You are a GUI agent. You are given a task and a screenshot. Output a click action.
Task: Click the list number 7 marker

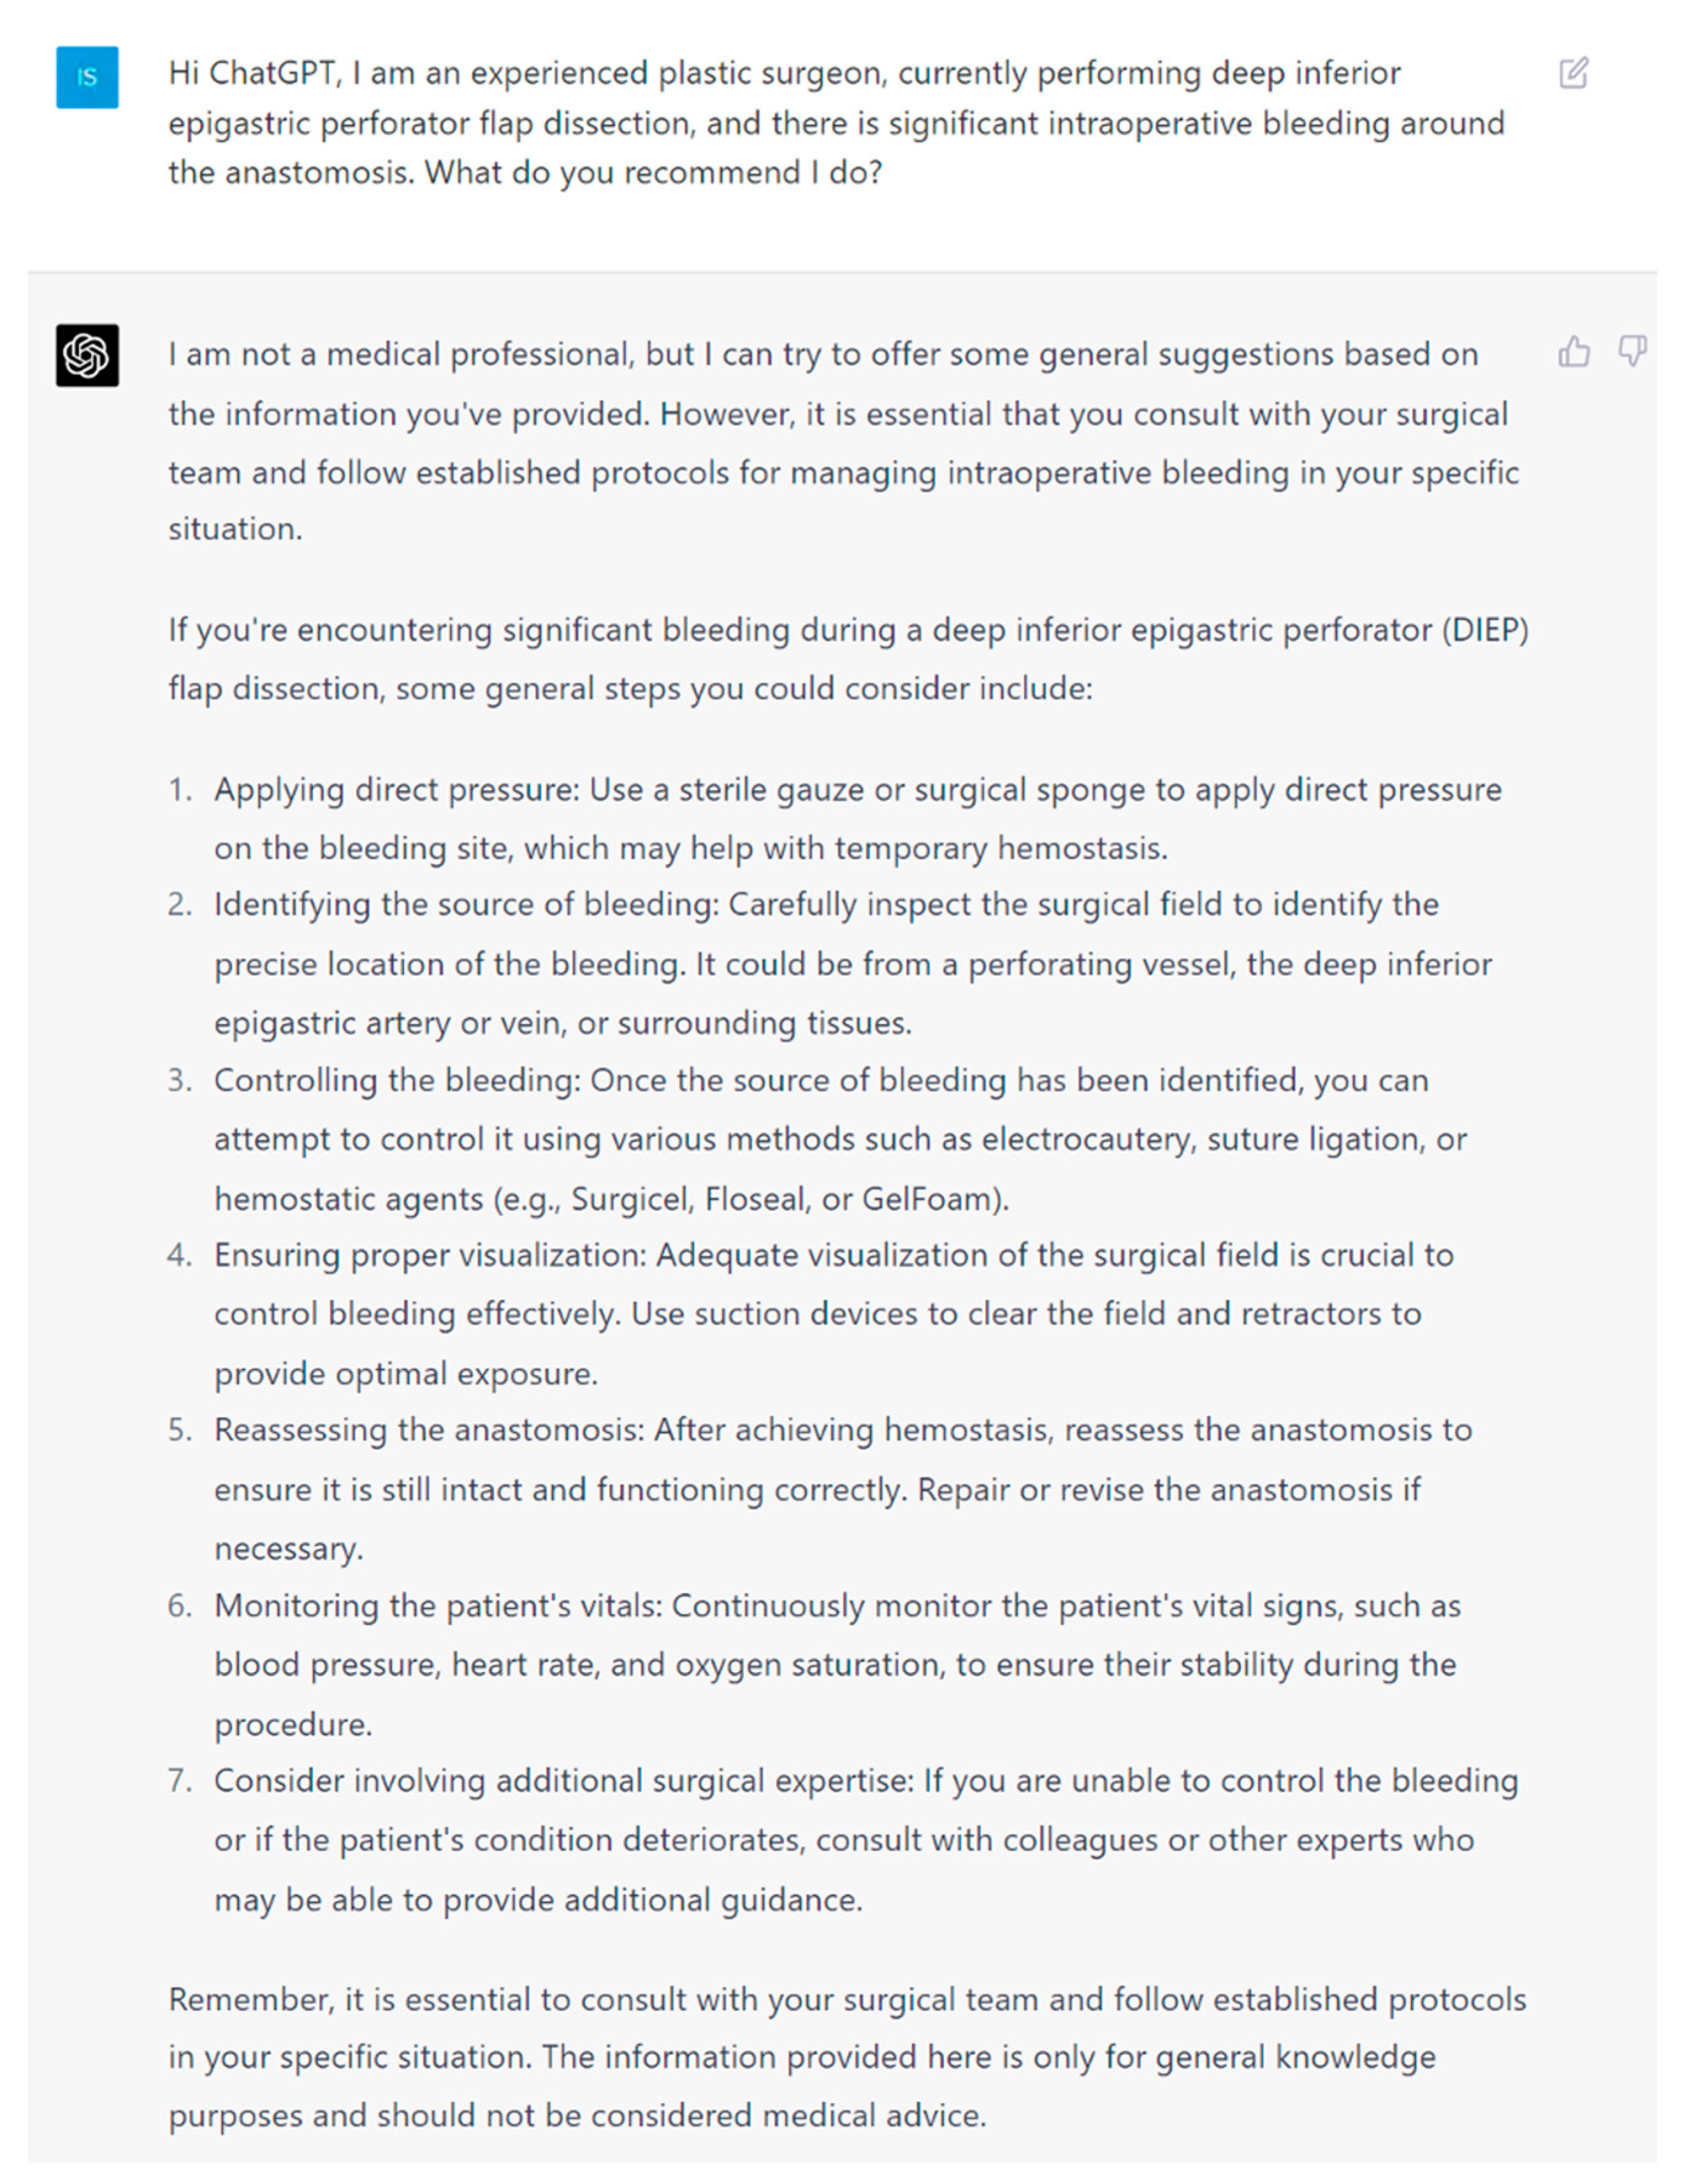(x=180, y=1781)
